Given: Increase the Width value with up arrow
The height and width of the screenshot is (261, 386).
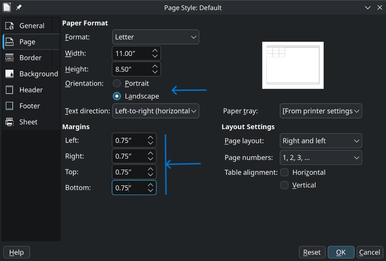Looking at the screenshot, I should [x=155, y=51].
